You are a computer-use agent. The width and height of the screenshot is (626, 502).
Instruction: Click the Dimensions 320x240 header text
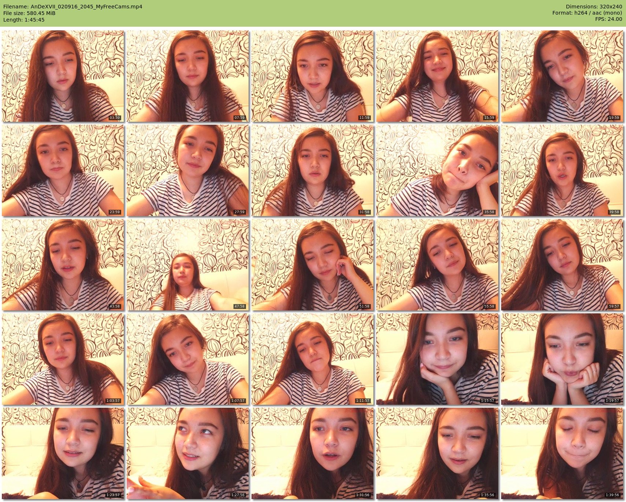tap(593, 7)
